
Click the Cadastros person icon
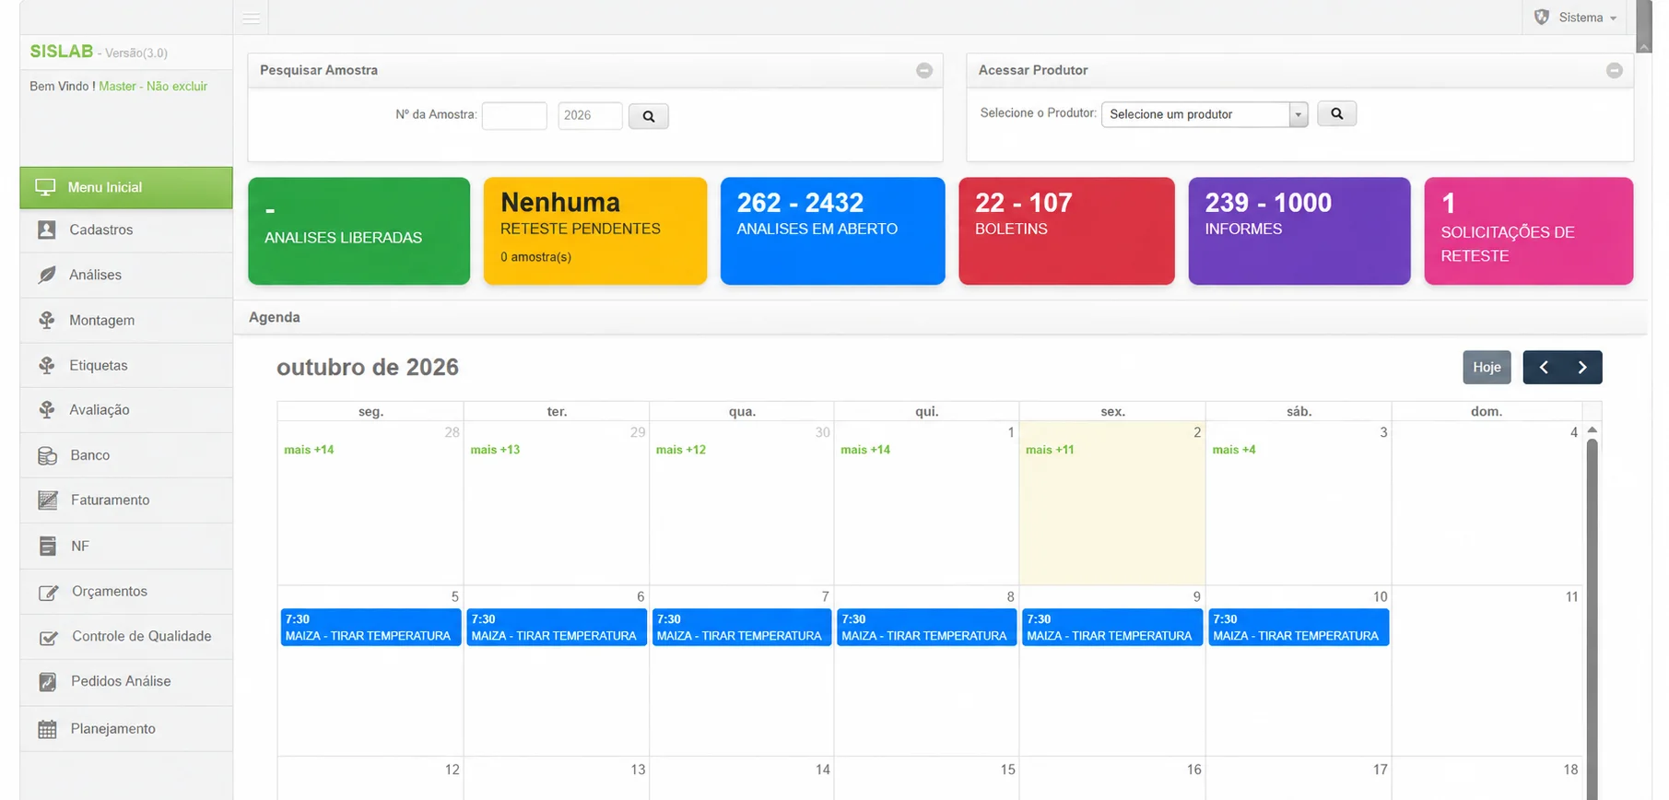pos(47,229)
